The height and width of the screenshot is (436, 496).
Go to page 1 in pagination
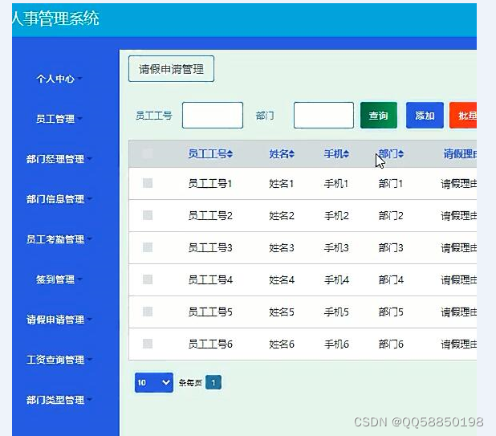[213, 383]
